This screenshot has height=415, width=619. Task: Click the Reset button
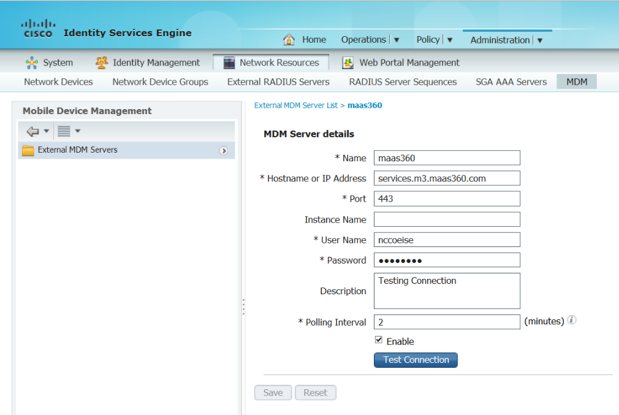coord(316,393)
